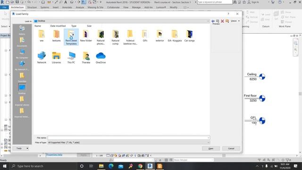Click the taskbar search box
Image resolution: width=302 pixels, height=170 pixels.
43,166
